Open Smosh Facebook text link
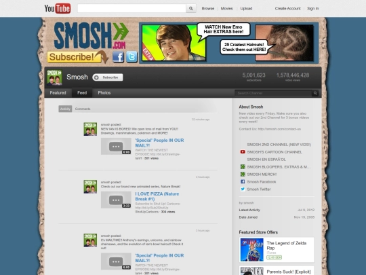This screenshot has height=275, width=366. [262, 182]
